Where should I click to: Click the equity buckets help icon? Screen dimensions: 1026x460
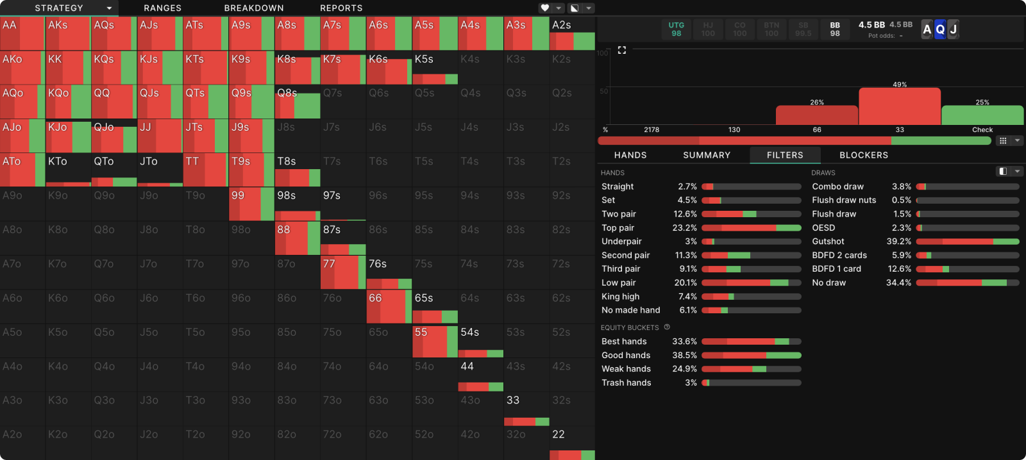tap(667, 327)
